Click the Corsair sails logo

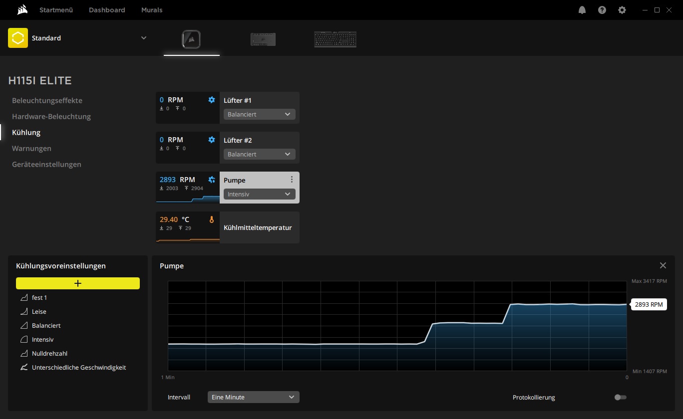click(x=21, y=9)
